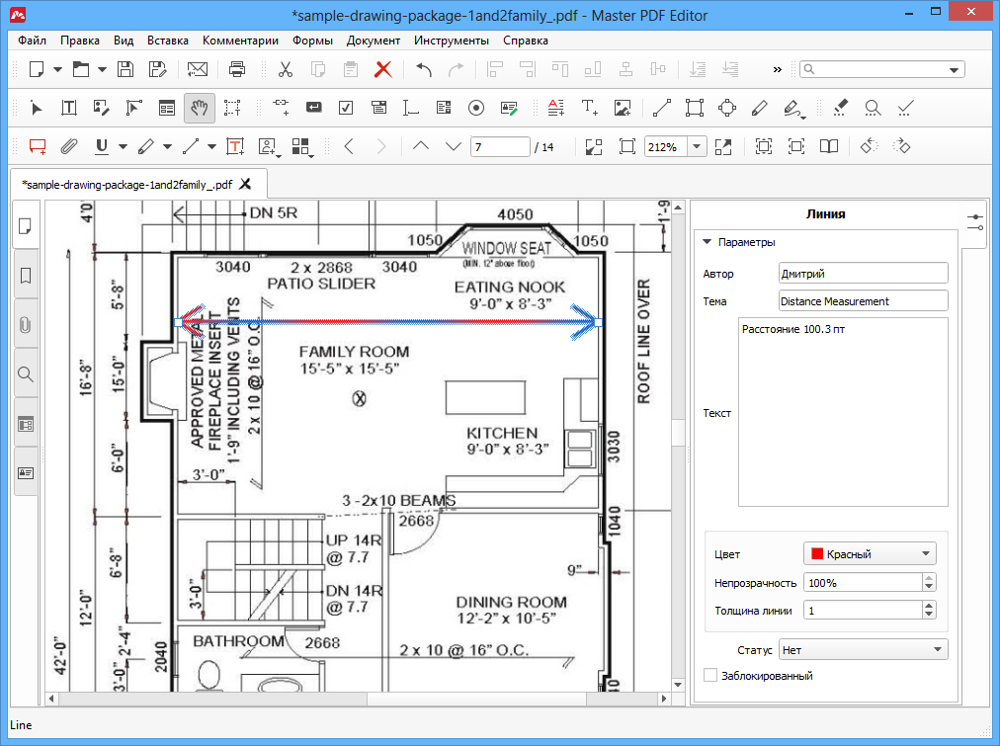1000x746 pixels.
Task: Select the Edit Text tool
Action: (x=69, y=108)
